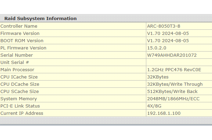
Task: Click the 1.2GHz PPC476 RevC0E value
Action: [x=174, y=70]
